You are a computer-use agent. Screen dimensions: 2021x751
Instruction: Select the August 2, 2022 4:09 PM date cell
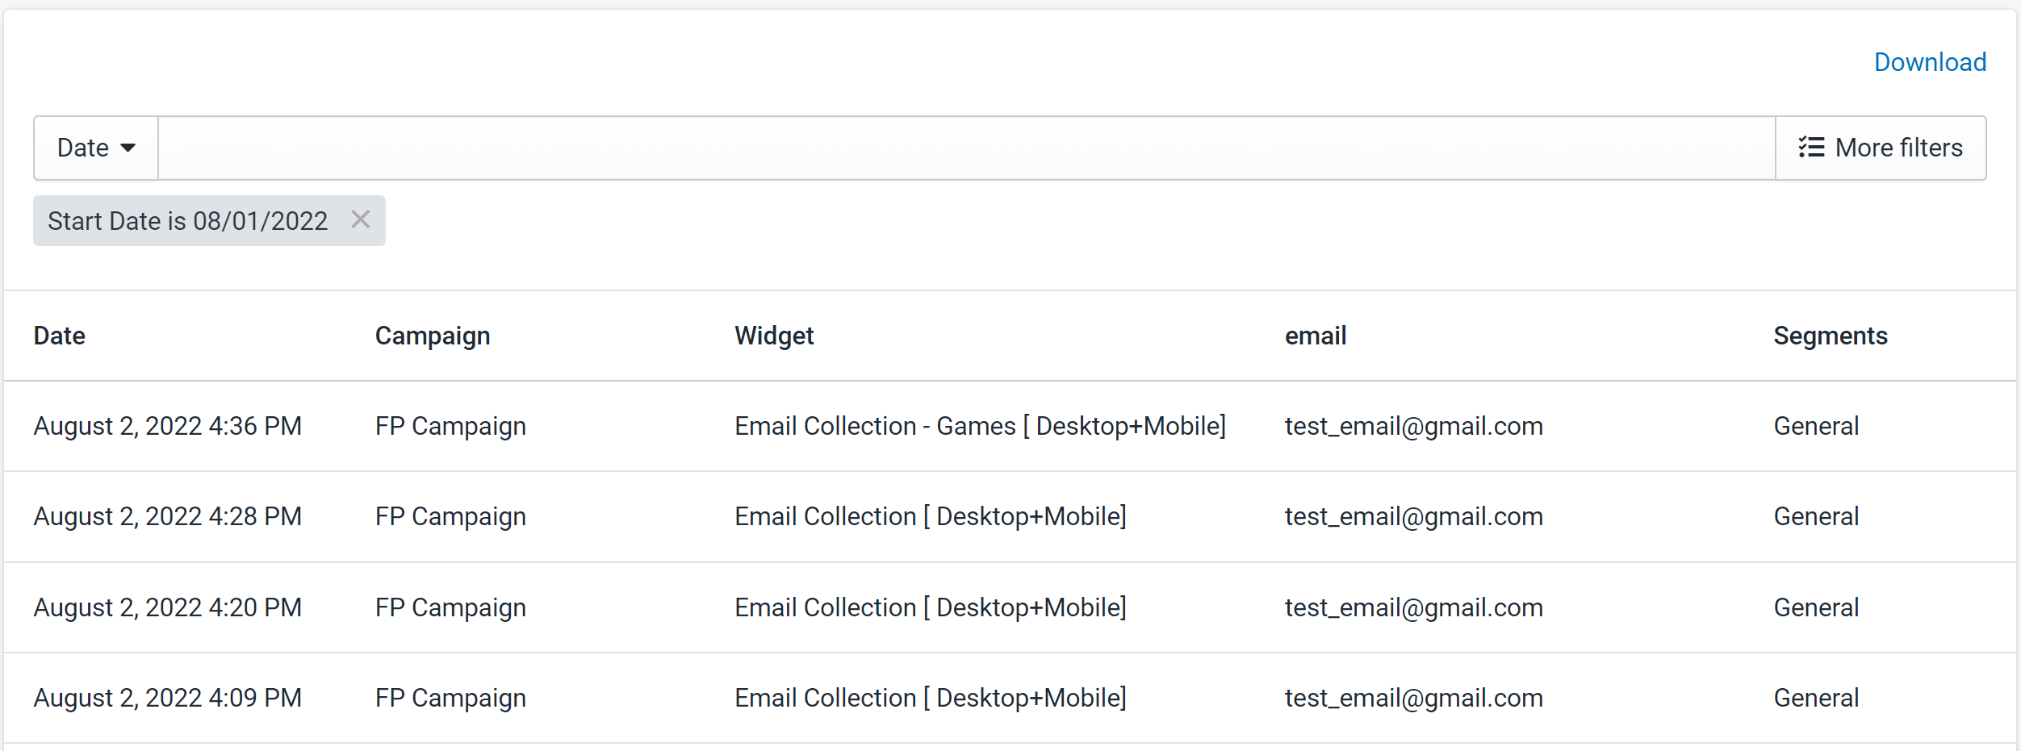(x=168, y=698)
